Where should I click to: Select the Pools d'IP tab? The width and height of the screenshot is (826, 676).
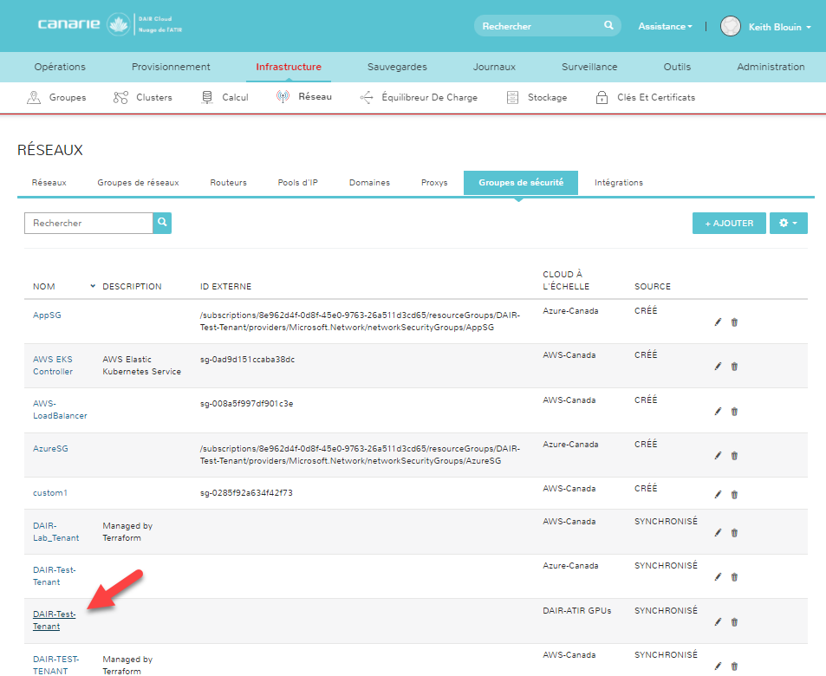click(297, 183)
